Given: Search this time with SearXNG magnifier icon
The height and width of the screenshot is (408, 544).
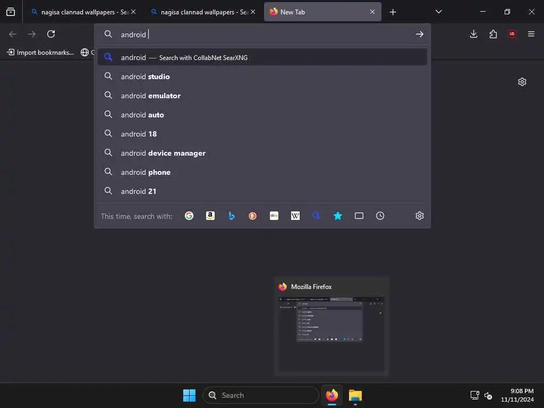Looking at the screenshot, I should point(317,216).
